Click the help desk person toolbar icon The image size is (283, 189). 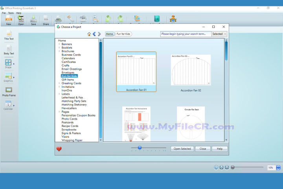[173, 19]
